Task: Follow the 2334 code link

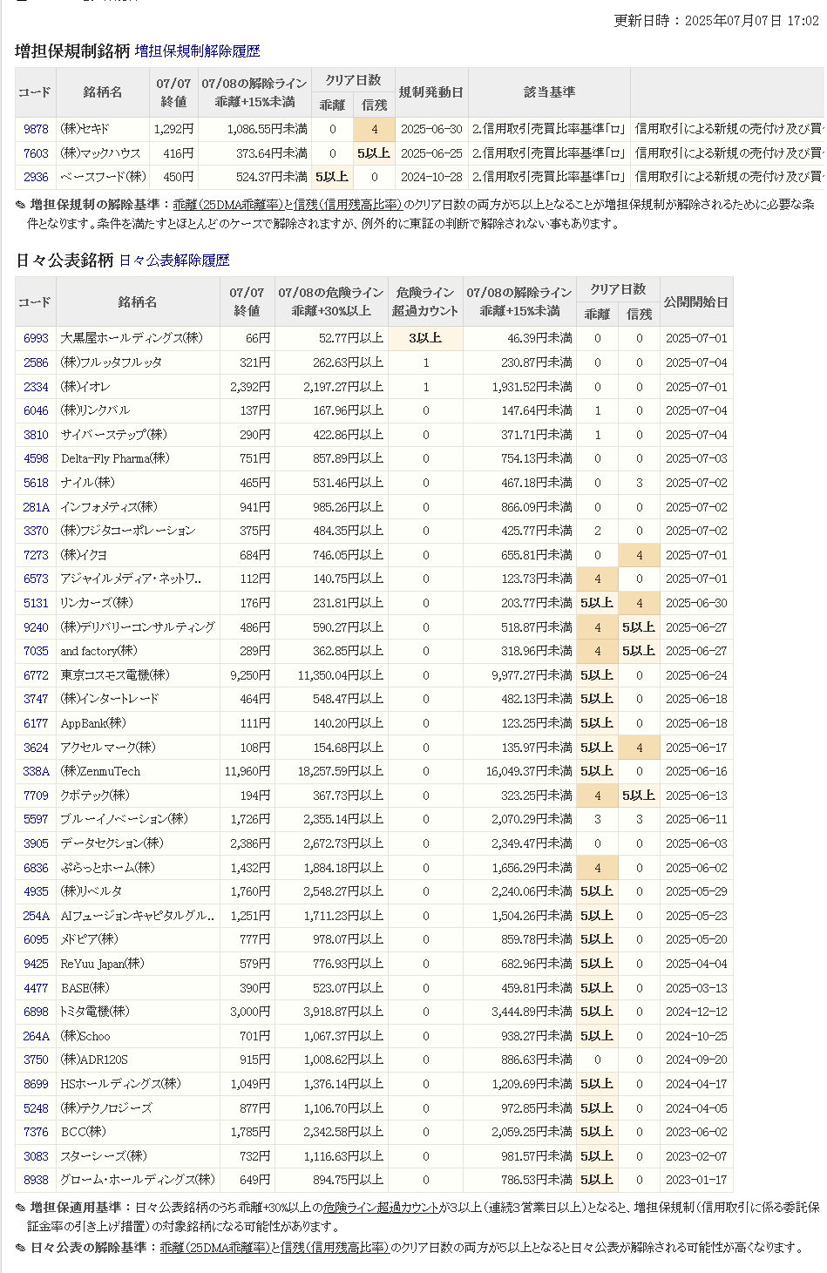Action: tap(36, 387)
